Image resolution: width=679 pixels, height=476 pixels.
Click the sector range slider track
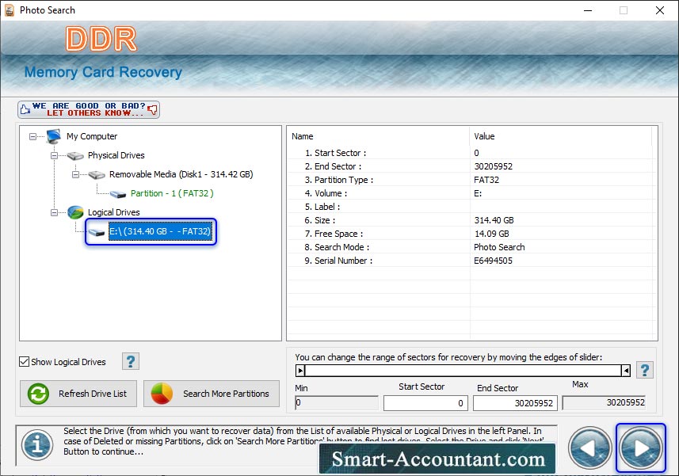(x=463, y=371)
